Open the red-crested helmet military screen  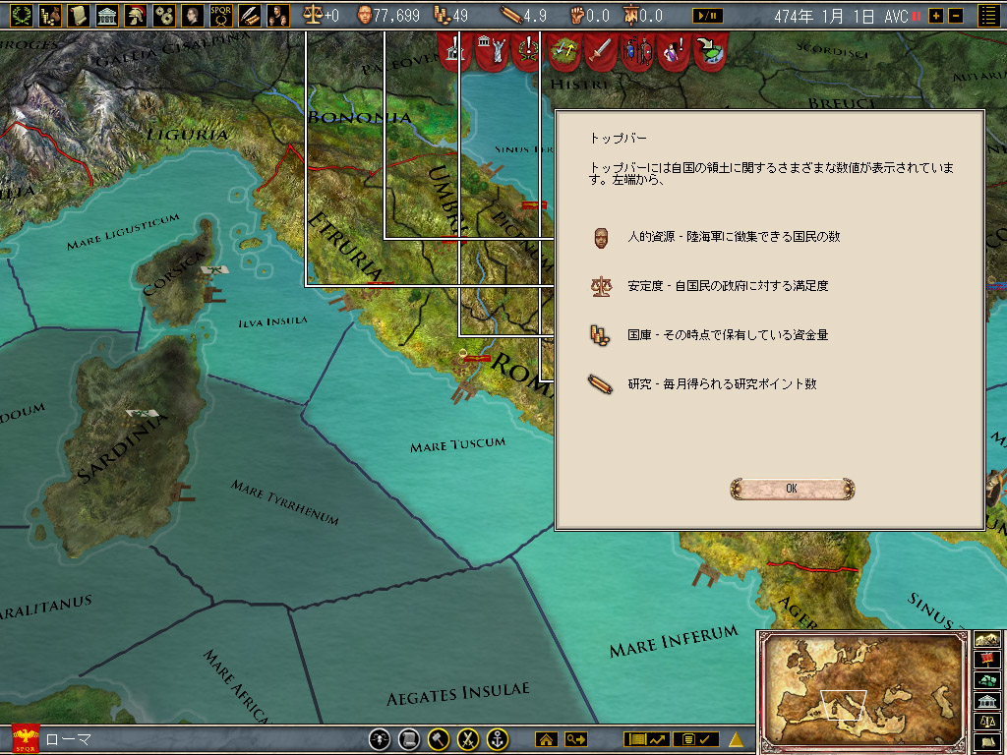pyautogui.click(x=136, y=16)
